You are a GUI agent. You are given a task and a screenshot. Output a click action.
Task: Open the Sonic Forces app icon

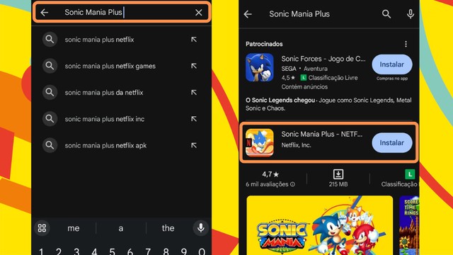pyautogui.click(x=260, y=67)
